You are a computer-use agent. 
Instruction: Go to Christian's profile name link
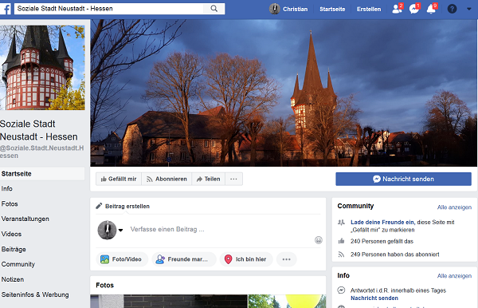pos(295,9)
